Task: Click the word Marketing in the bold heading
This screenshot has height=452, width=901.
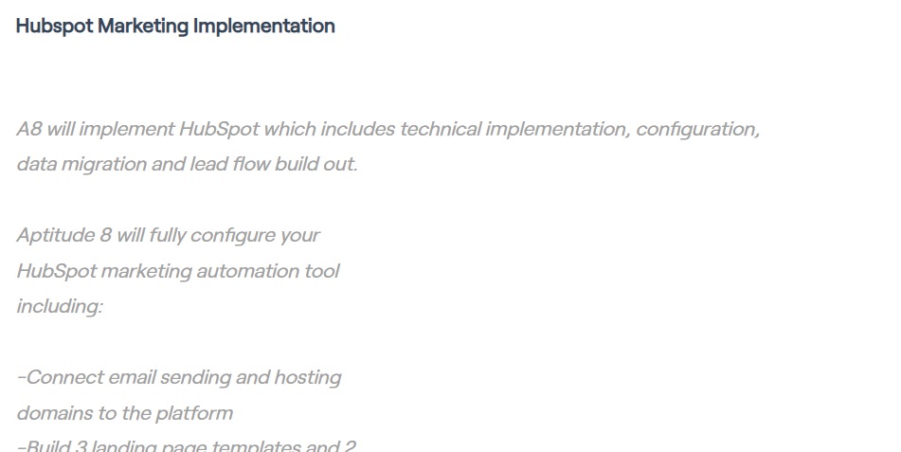Action: pyautogui.click(x=143, y=27)
